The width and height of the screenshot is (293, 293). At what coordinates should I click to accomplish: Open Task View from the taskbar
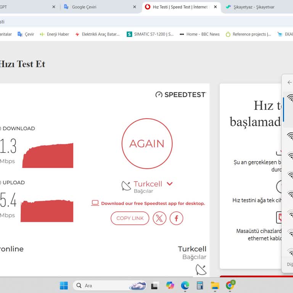coord(155,285)
